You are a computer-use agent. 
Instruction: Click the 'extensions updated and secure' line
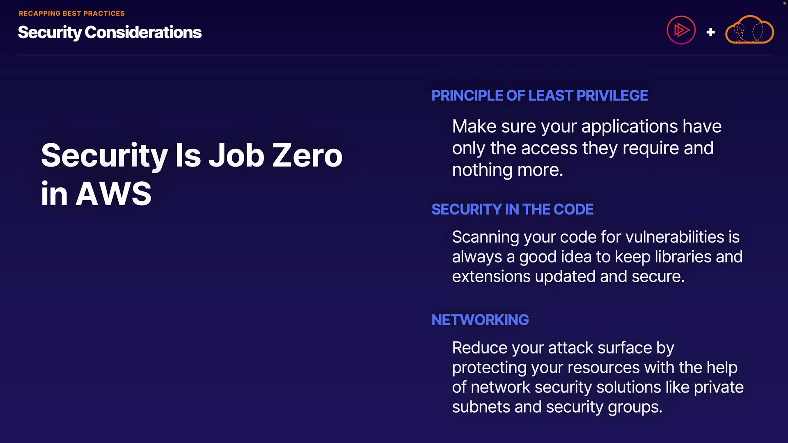click(568, 276)
